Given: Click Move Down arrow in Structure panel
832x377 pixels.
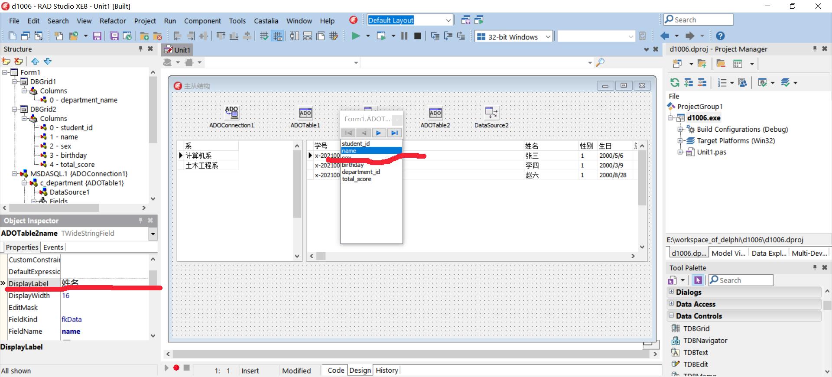Looking at the screenshot, I should point(48,61).
